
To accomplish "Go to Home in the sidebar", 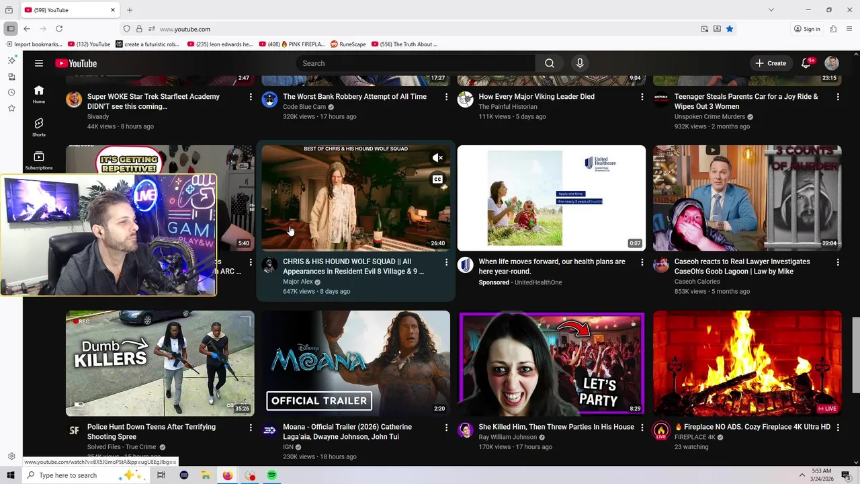I will point(39,94).
